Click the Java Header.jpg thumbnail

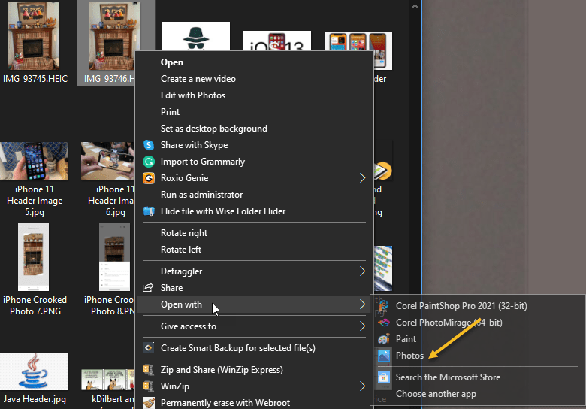(33, 371)
